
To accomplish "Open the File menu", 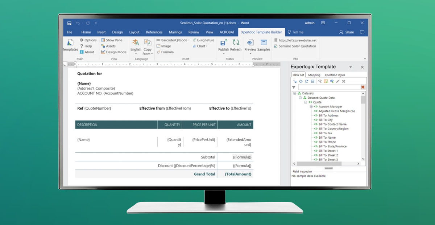I will [70, 32].
